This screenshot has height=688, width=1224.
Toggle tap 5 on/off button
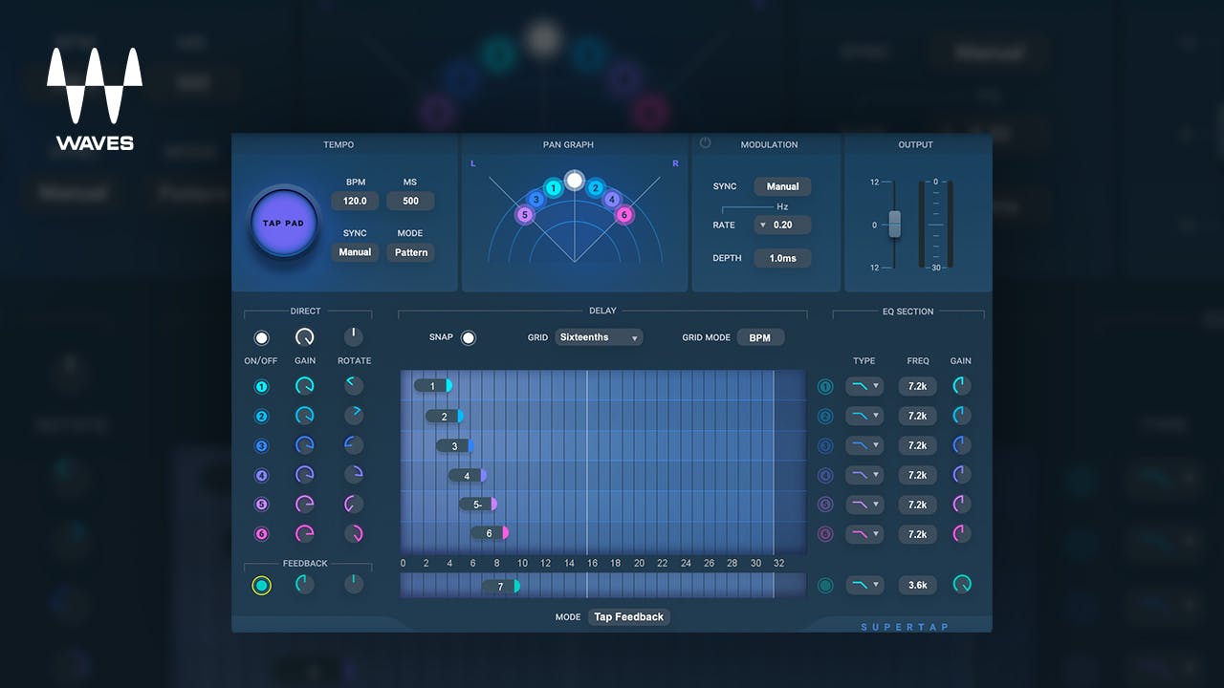261,505
